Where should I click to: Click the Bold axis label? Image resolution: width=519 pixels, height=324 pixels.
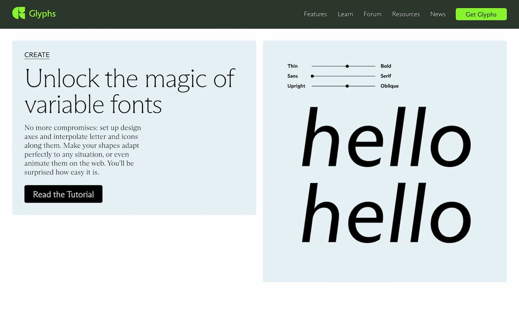386,66
